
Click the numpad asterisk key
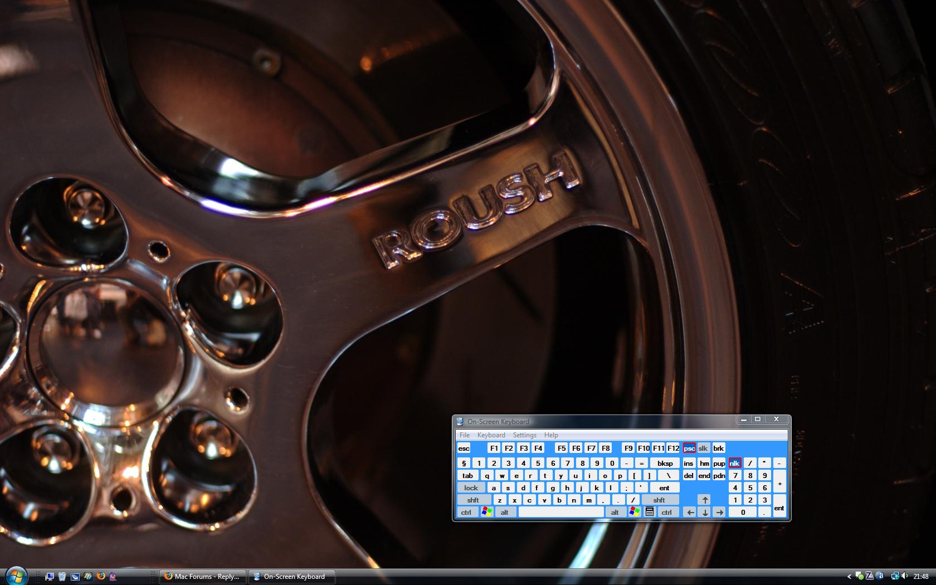point(764,463)
